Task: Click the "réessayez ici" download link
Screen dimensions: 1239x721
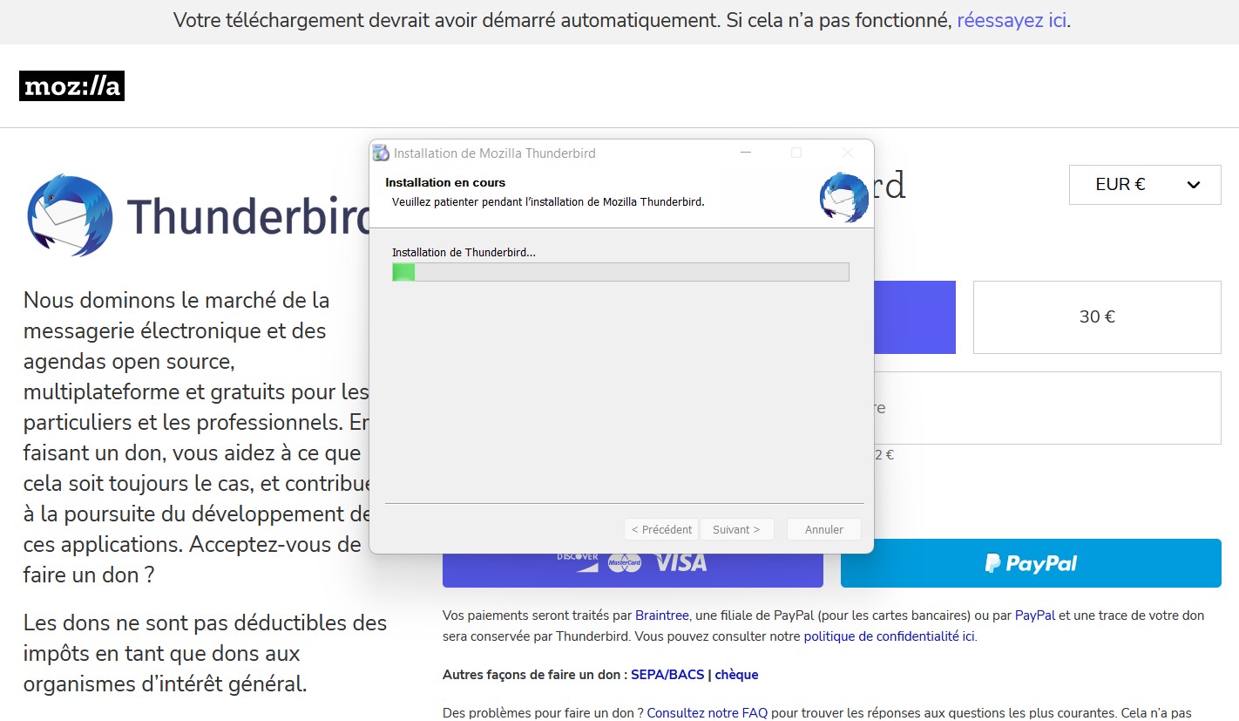Action: click(x=1012, y=21)
